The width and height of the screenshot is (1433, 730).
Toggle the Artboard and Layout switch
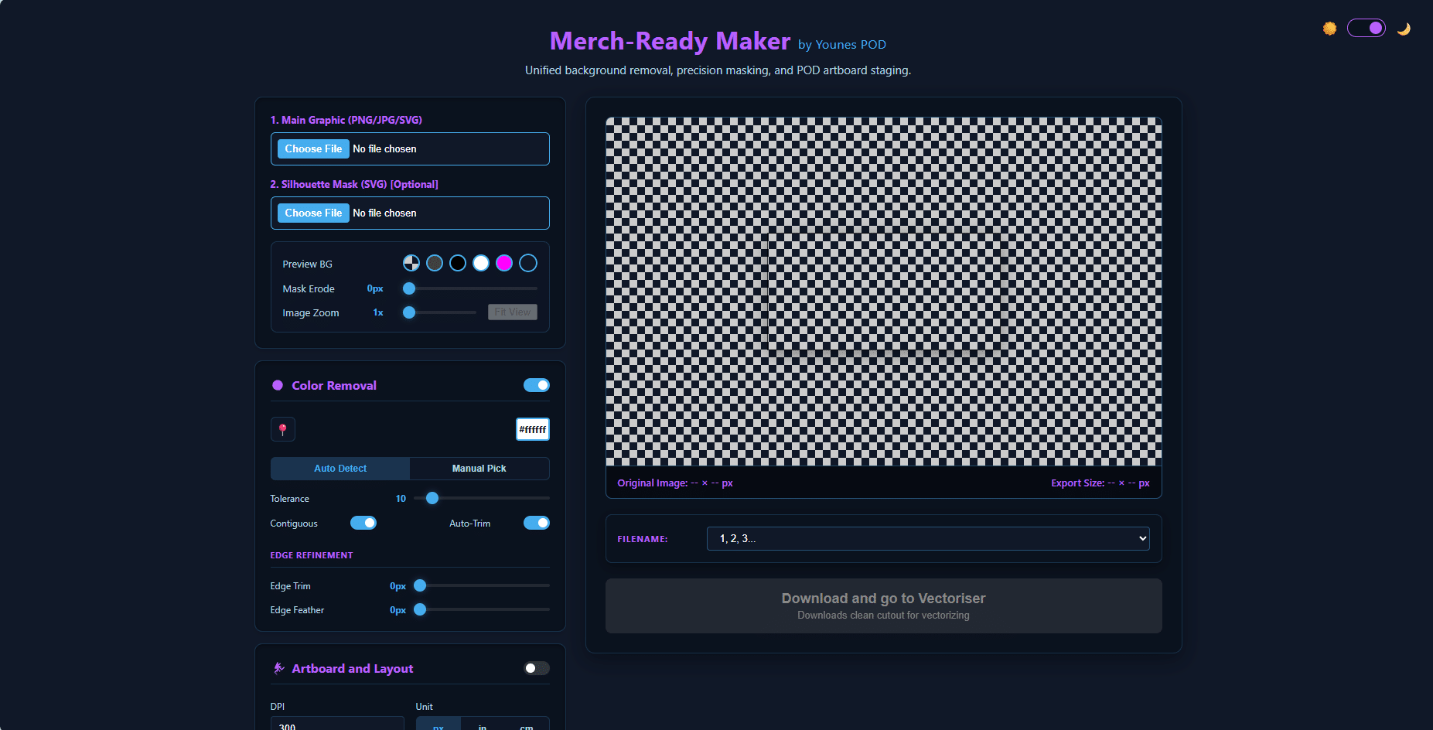coord(537,668)
